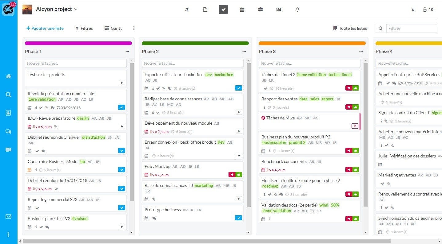Click the green Phase 2 color bar
The height and width of the screenshot is (244, 442).
(x=195, y=43)
